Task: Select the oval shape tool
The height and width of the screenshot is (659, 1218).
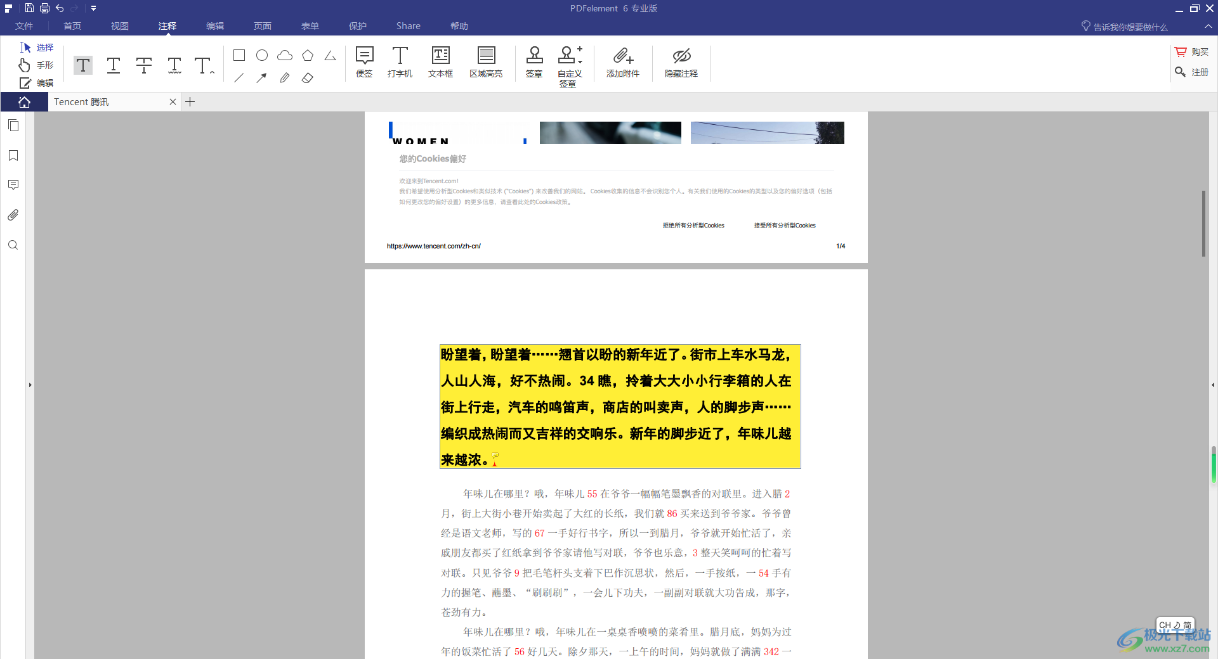Action: (262, 55)
